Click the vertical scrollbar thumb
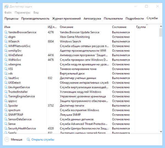 (161, 32)
